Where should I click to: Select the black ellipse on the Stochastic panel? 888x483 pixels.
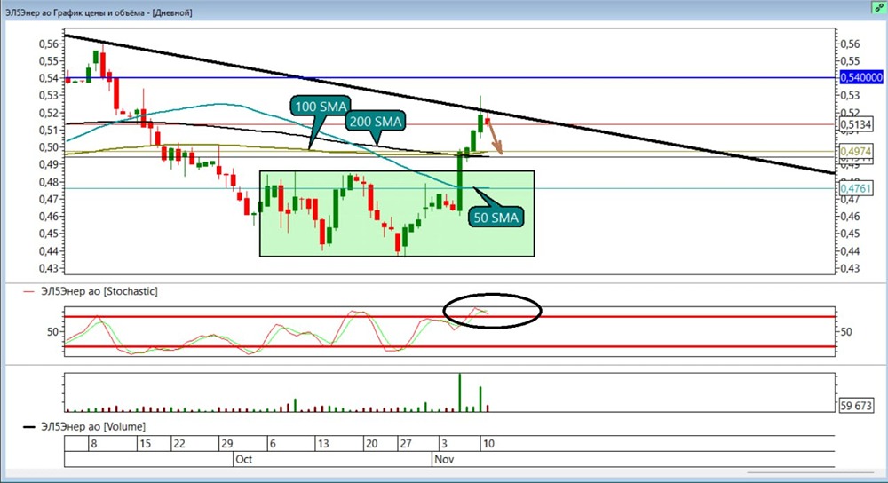pos(491,309)
